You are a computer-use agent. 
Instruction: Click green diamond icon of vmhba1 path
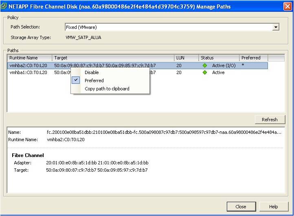pyautogui.click(x=204, y=72)
